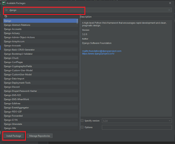Close the Available Packages dialog
Viewport: 175px width, 144px height.
click(x=170, y=3)
